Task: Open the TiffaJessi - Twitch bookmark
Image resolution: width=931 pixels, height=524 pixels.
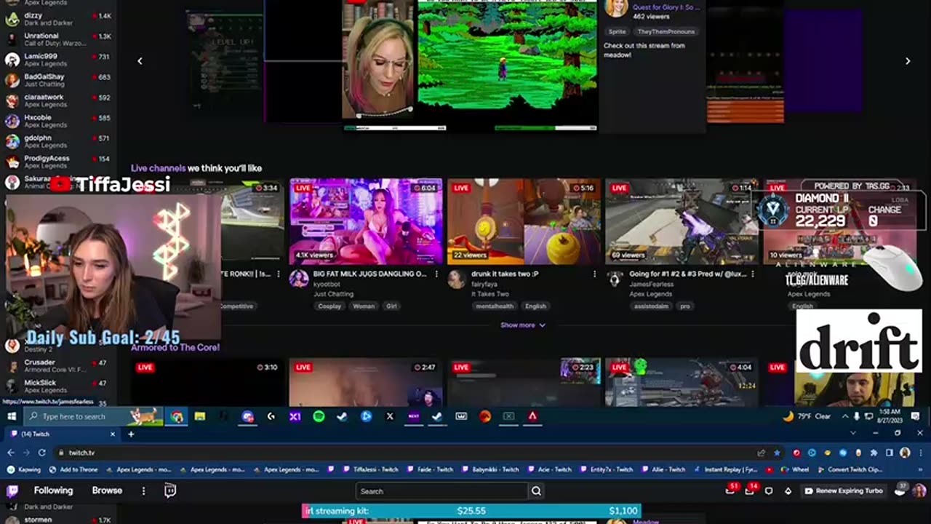Action: click(x=370, y=469)
